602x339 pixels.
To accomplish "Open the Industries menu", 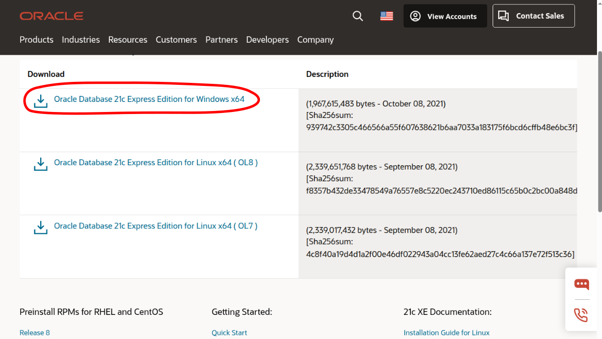I will coord(81,40).
